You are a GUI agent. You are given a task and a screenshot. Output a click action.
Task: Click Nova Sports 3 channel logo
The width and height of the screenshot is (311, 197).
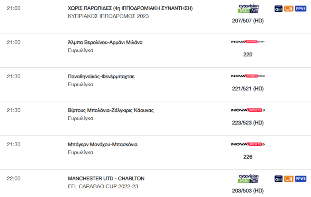[248, 110]
